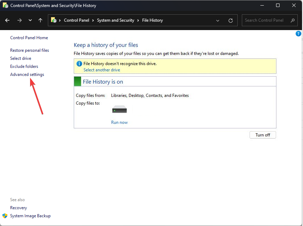Click the 'File History is on' heading
This screenshot has width=303, height=226.
(x=103, y=82)
